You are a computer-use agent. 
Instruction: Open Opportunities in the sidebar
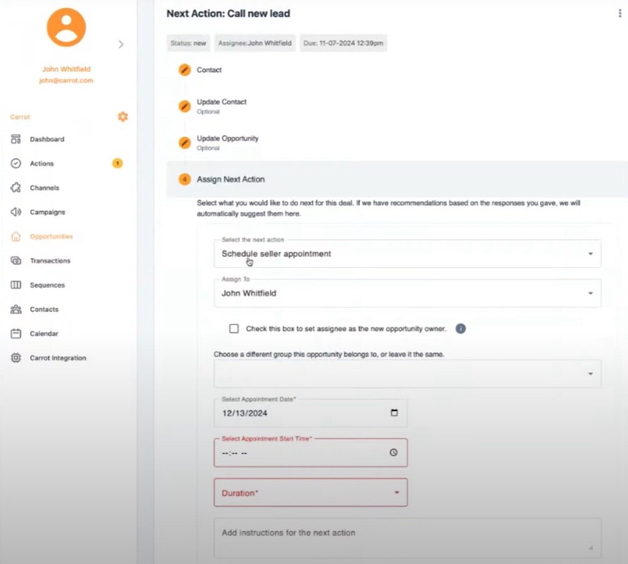(51, 237)
